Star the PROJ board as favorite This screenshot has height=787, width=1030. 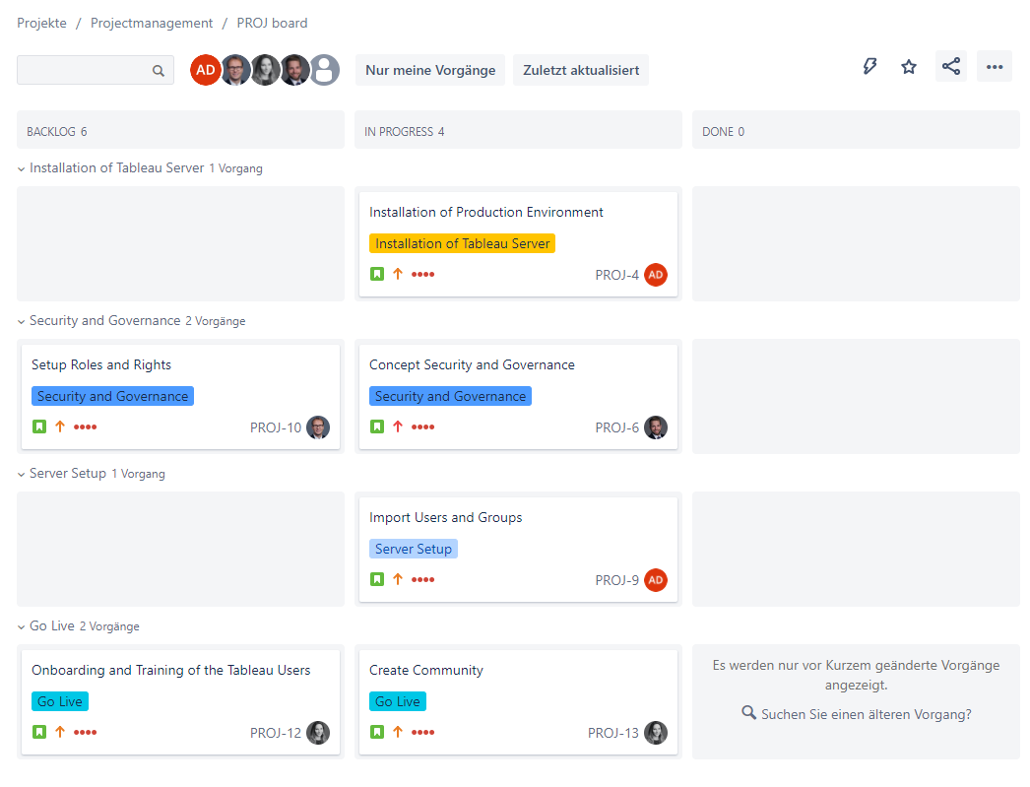[x=908, y=66]
